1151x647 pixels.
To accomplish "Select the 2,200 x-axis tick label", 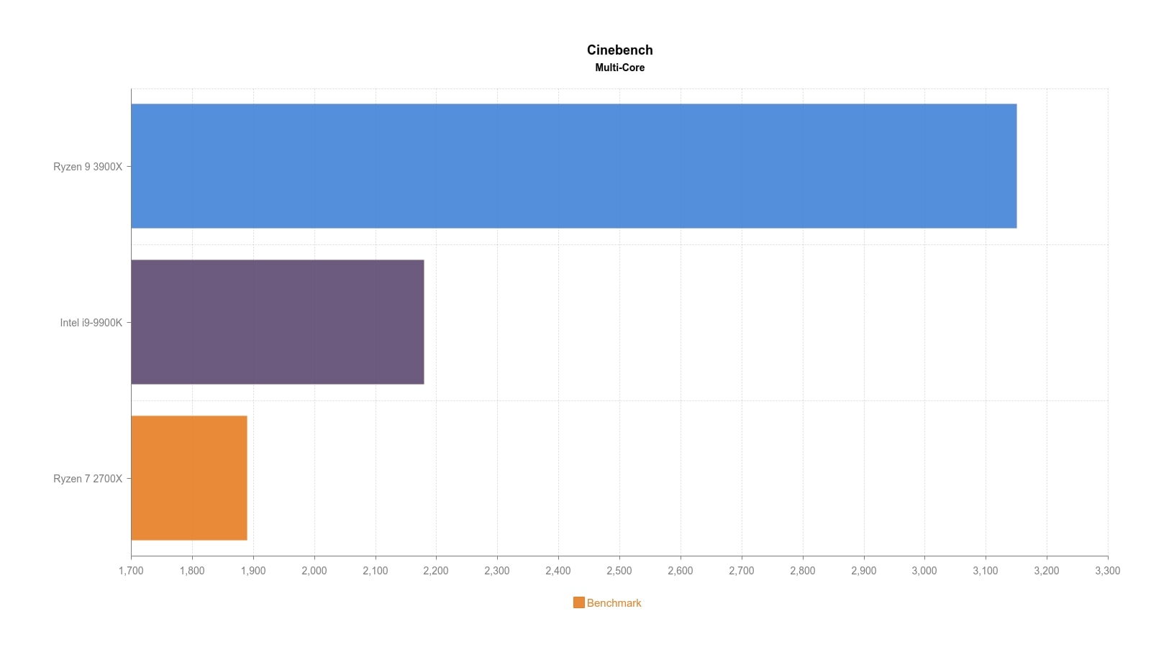I will tap(436, 571).
